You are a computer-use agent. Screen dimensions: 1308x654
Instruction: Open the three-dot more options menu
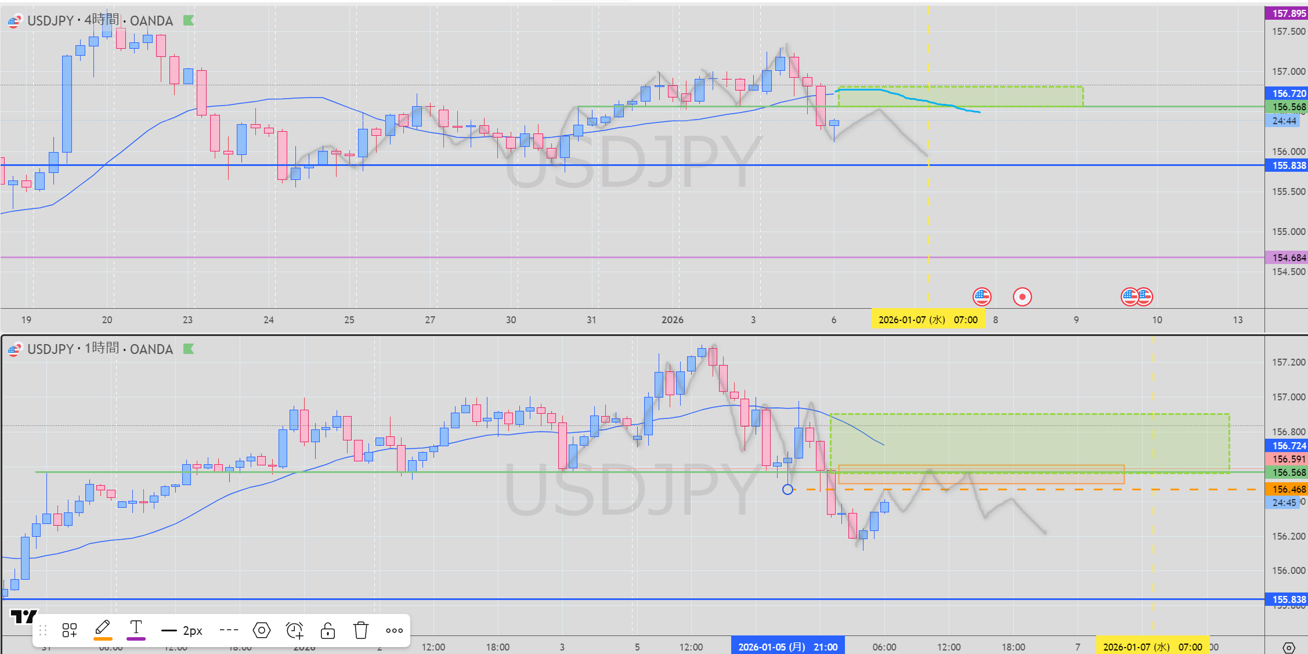click(x=394, y=630)
